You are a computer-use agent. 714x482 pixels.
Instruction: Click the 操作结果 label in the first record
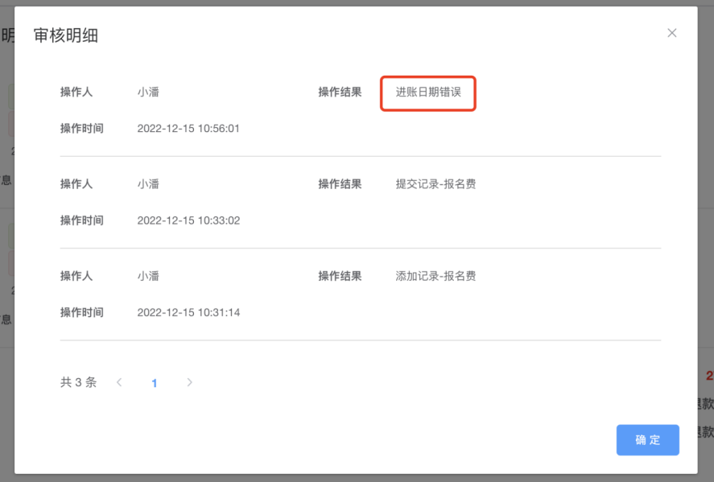pos(340,93)
